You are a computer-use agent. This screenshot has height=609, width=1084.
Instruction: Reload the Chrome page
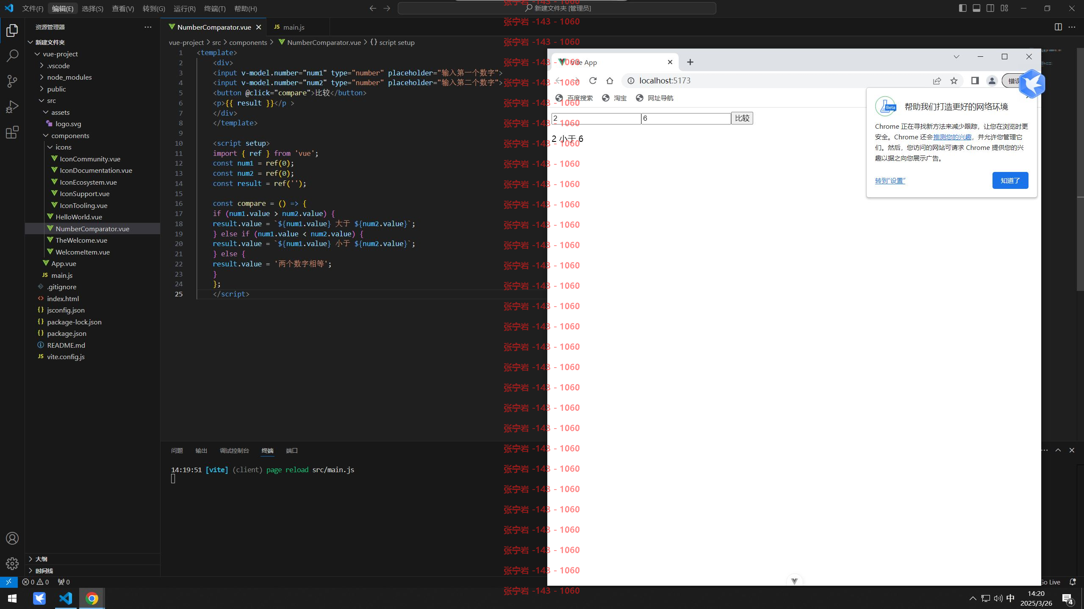tap(593, 81)
